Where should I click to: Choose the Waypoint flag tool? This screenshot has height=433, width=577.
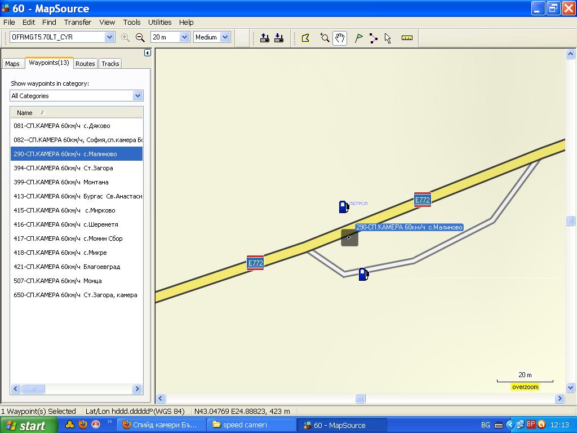click(x=358, y=38)
